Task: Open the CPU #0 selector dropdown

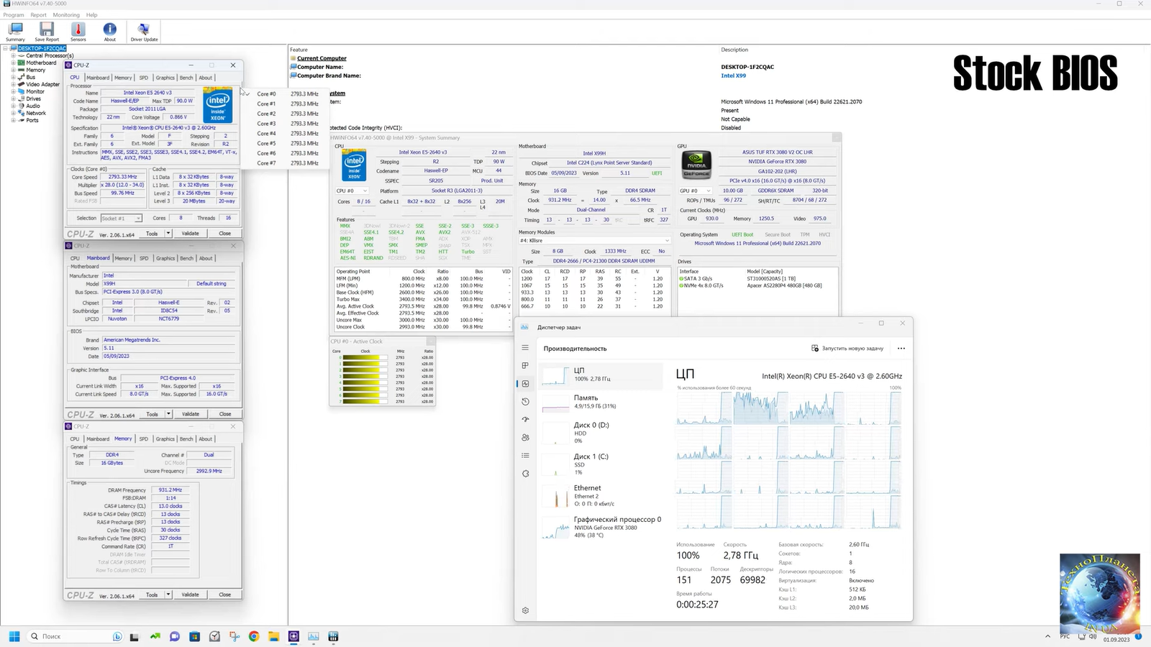Action: point(352,191)
